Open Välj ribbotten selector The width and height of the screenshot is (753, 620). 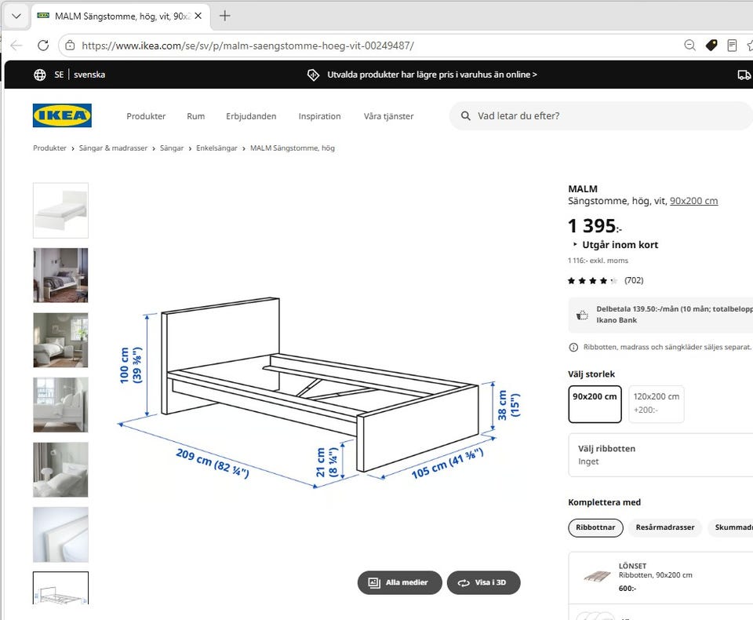(660, 454)
